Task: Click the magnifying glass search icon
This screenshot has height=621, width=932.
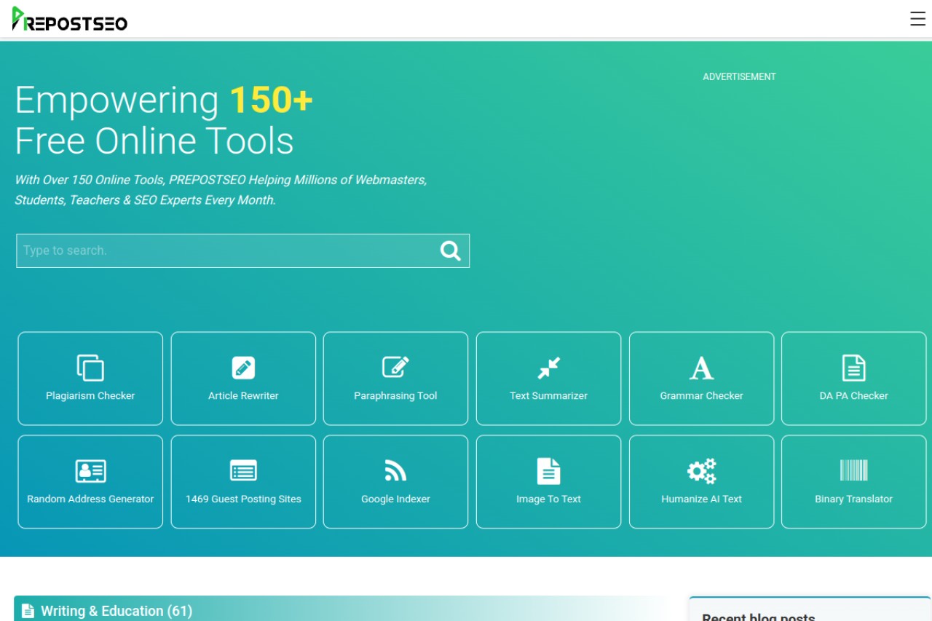Action: point(450,250)
